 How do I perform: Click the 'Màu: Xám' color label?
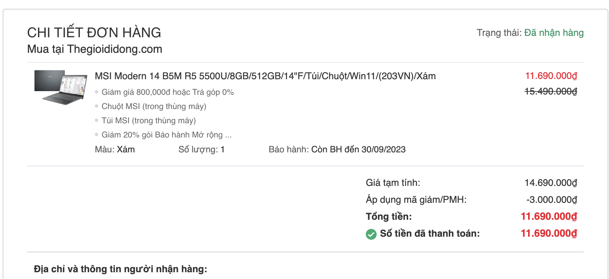pos(115,149)
